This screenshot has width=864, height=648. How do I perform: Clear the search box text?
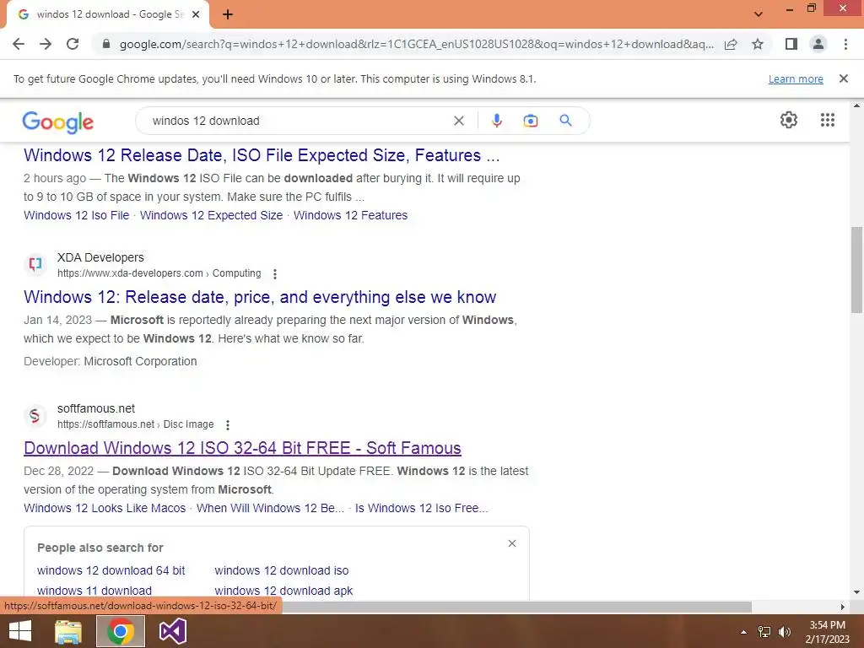coord(458,121)
